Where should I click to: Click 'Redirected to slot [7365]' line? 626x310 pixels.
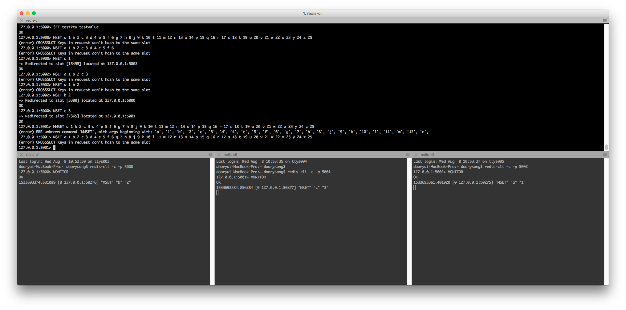pyautogui.click(x=77, y=116)
